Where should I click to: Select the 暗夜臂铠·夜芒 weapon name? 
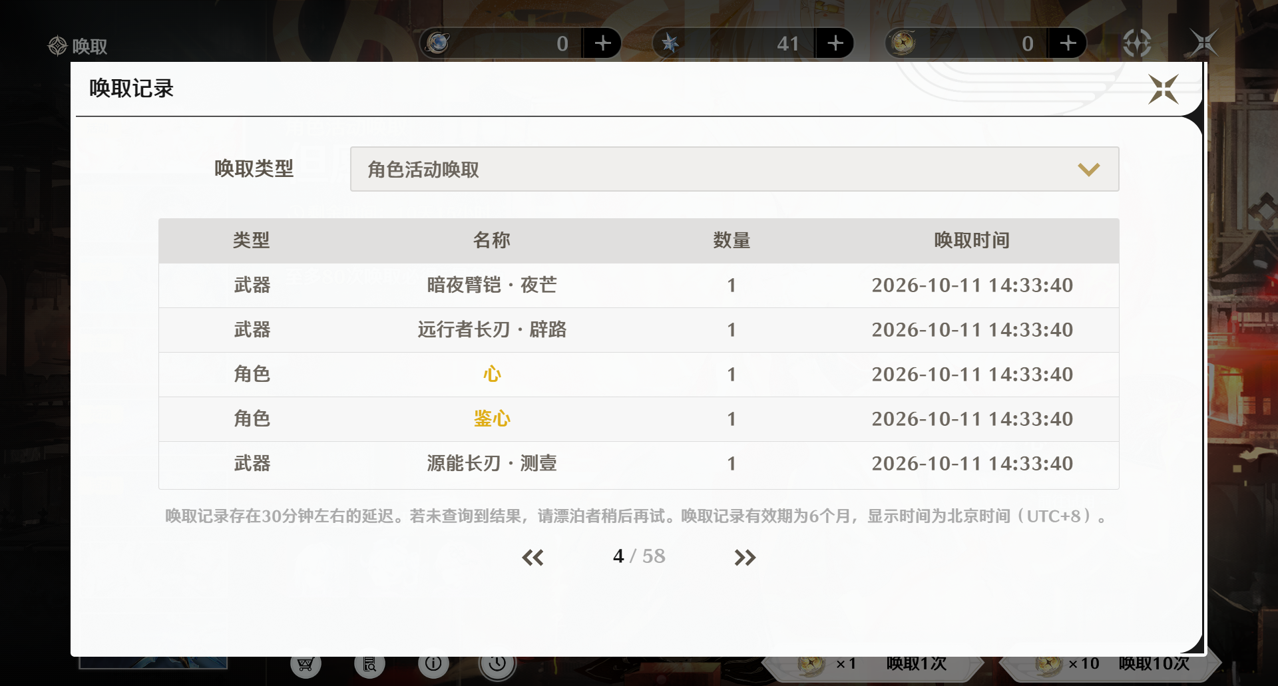click(x=492, y=285)
